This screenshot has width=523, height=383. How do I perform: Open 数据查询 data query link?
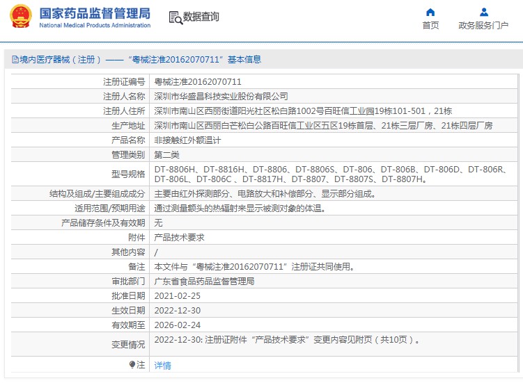point(201,17)
